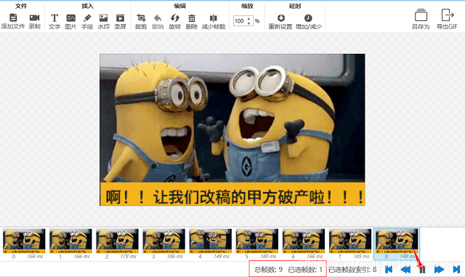This screenshot has height=277, width=465.
Task: Click 减少帧数 reduce frames icon
Action: tap(213, 18)
